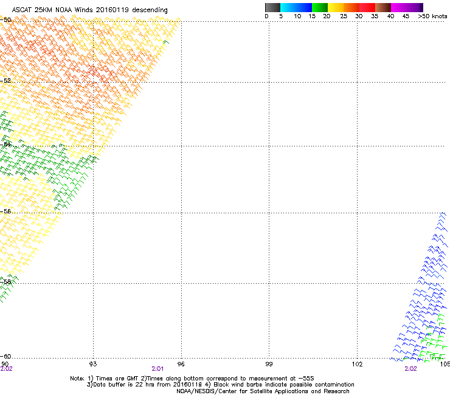Select the blue 10-15 knots legend segment
Image resolution: width=450 pixels, height=395 pixels.
pos(304,7)
